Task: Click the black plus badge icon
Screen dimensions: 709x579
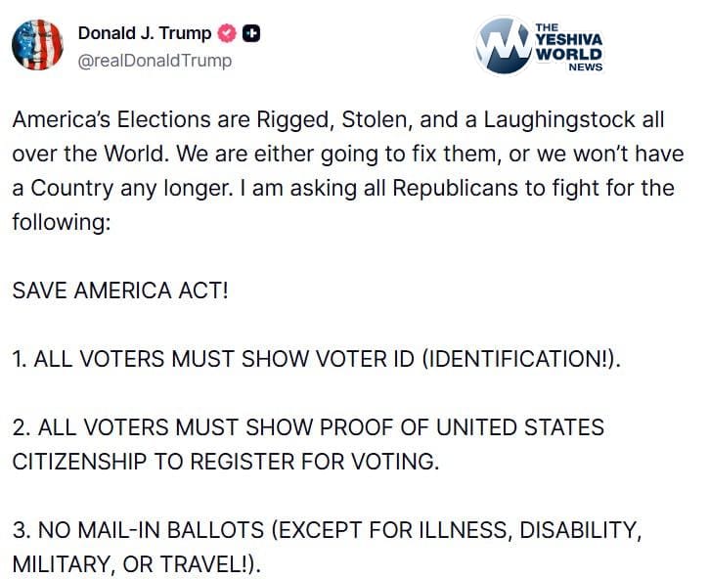Action: point(251,33)
